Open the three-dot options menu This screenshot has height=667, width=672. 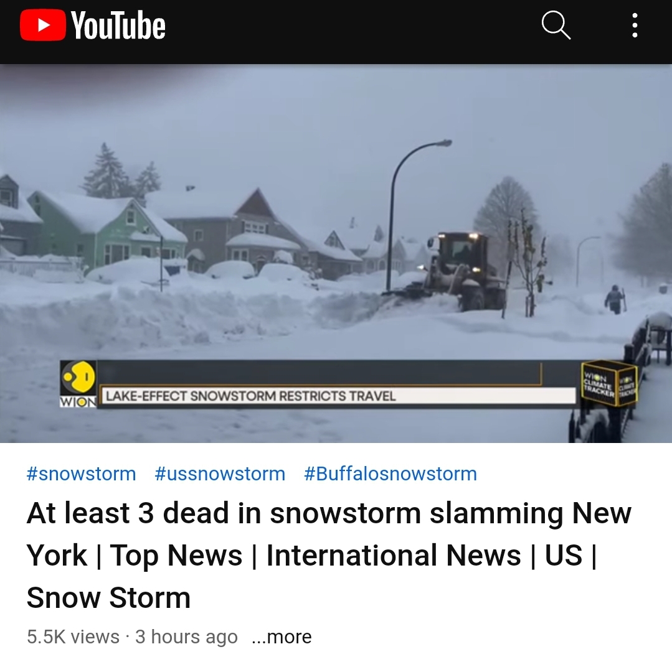point(635,26)
